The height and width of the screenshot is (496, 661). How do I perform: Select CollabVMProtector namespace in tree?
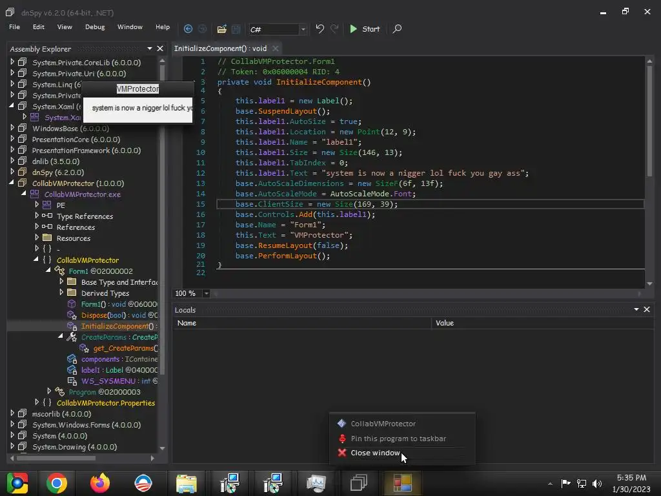(88, 260)
